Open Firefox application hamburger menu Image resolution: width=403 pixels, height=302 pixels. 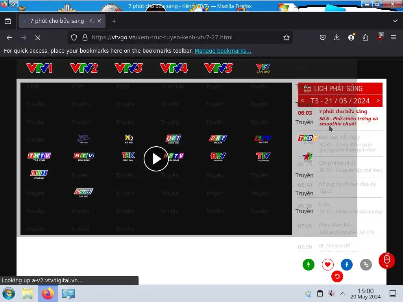(x=394, y=37)
